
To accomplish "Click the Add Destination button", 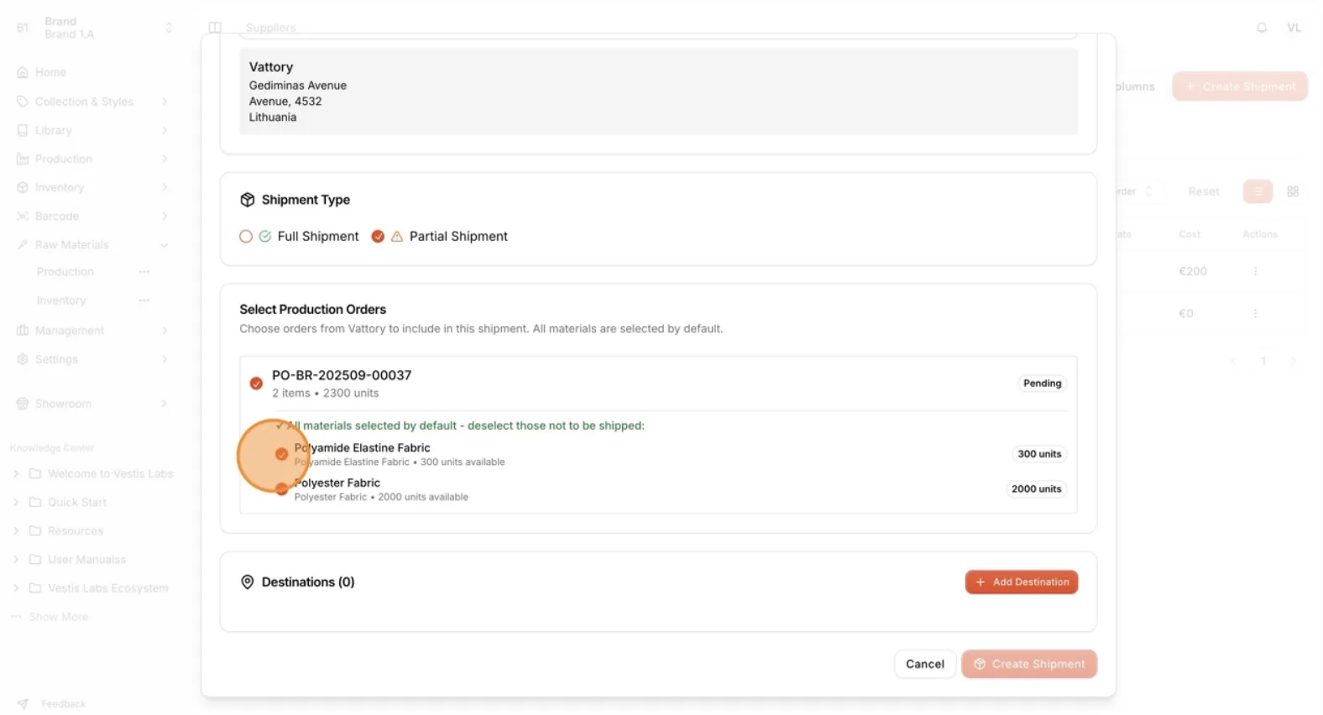I will (x=1022, y=582).
